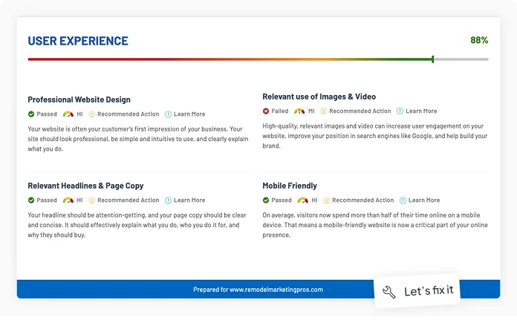This screenshot has width=517, height=320.
Task: Open Recommended Action for Professional Website Design
Action: pyautogui.click(x=128, y=114)
